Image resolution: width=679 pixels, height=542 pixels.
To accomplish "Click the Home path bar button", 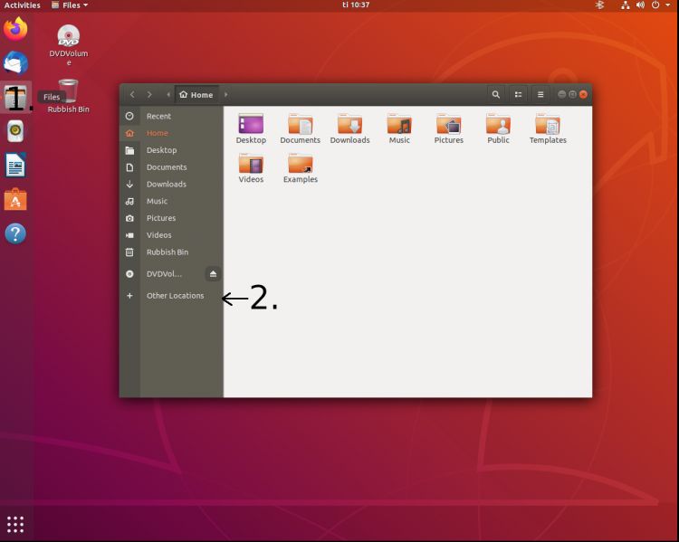I will (196, 95).
